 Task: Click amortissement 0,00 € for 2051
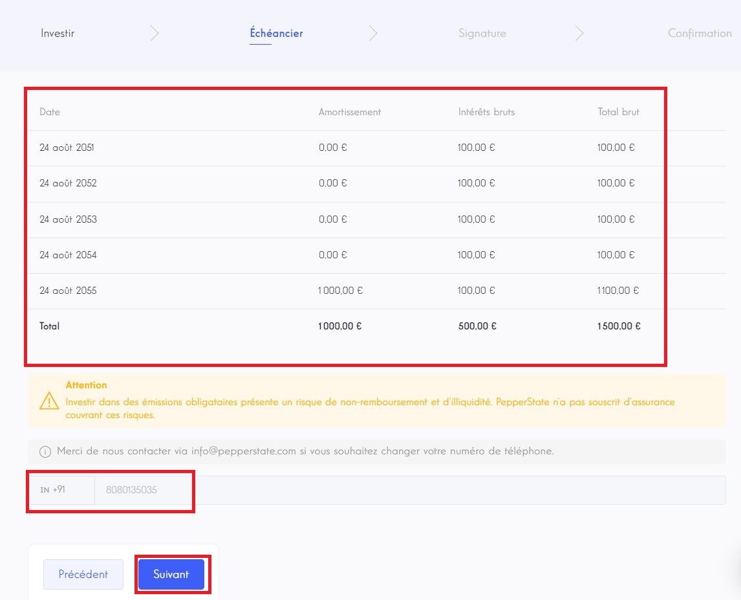(333, 148)
